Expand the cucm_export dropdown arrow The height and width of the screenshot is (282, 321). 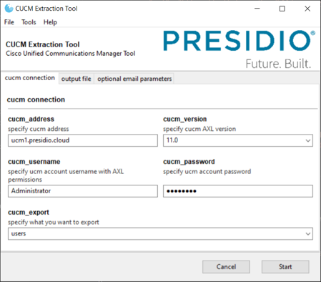[307, 233]
